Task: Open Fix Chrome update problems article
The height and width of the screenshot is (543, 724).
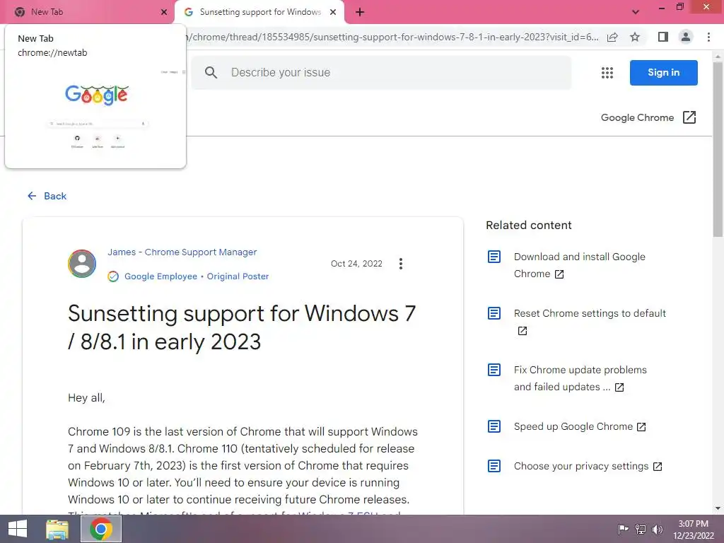Action: click(580, 378)
